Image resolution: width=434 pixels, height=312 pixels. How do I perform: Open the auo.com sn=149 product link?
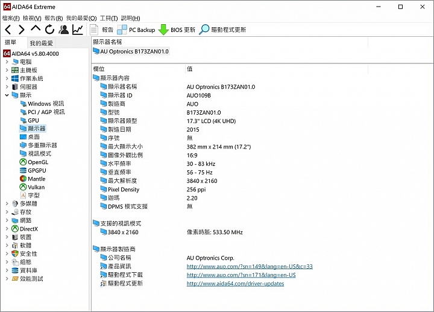coord(250,267)
